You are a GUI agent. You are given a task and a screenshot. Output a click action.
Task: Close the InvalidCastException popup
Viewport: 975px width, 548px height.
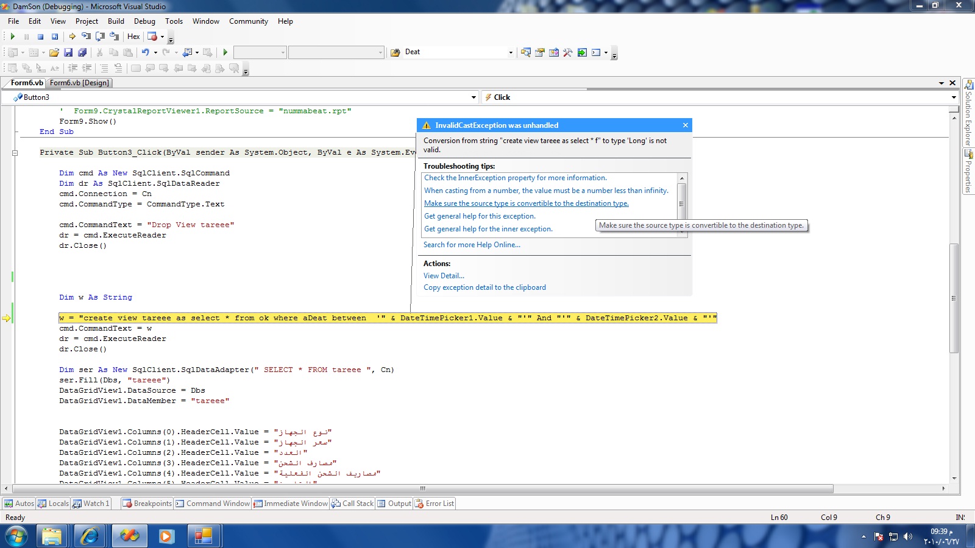point(686,125)
